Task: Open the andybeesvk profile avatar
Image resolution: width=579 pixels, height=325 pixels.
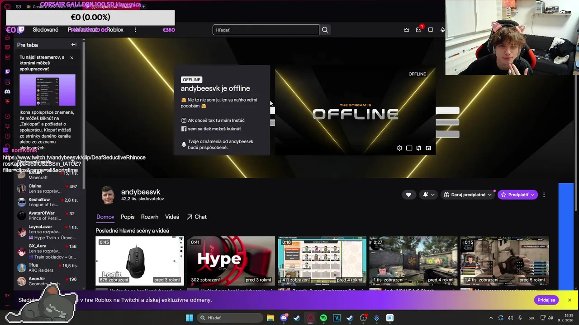Action: coord(108,195)
